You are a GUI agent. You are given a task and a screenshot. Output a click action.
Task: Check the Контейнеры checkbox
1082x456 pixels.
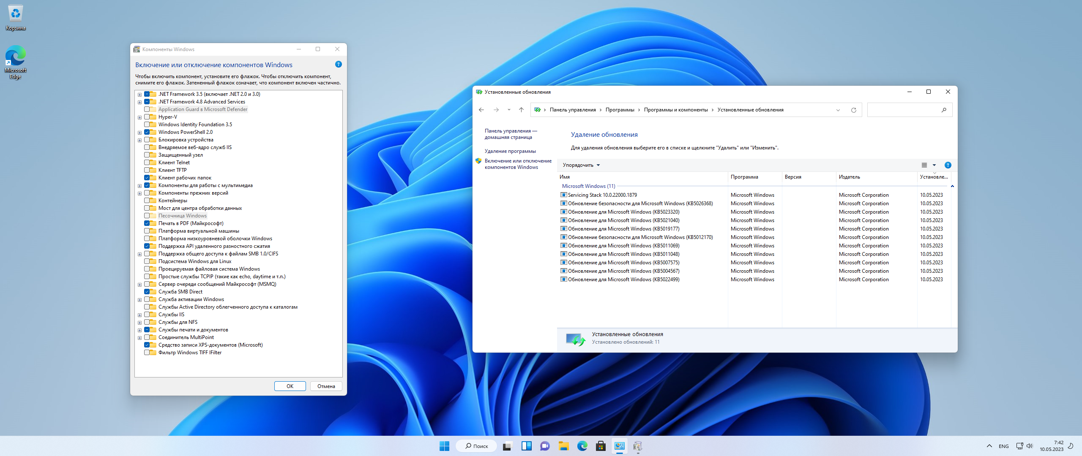(147, 201)
